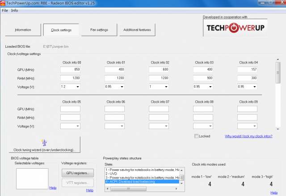Screen dimensions: 286x196
Task: Click Clock info 03 GPU MHz field
Action: click(203, 69)
